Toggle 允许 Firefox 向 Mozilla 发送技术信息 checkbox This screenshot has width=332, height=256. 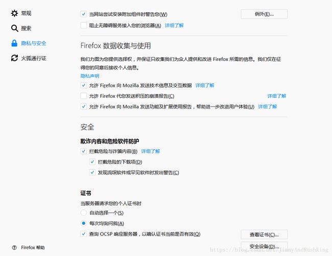(84, 85)
